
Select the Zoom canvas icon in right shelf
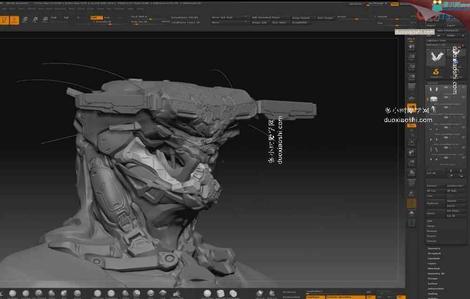click(x=412, y=57)
